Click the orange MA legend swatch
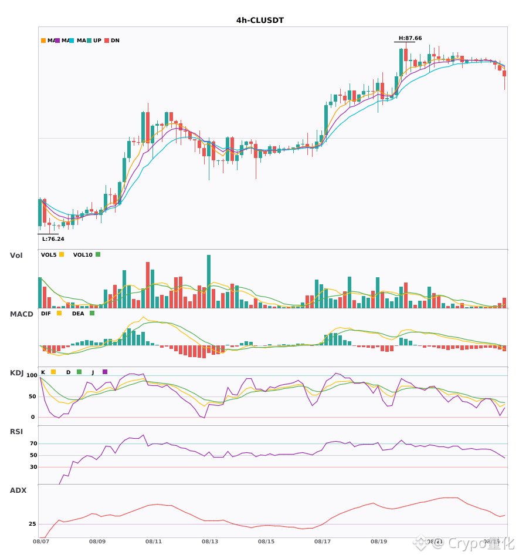Image resolution: width=519 pixels, height=558 pixels. click(43, 41)
